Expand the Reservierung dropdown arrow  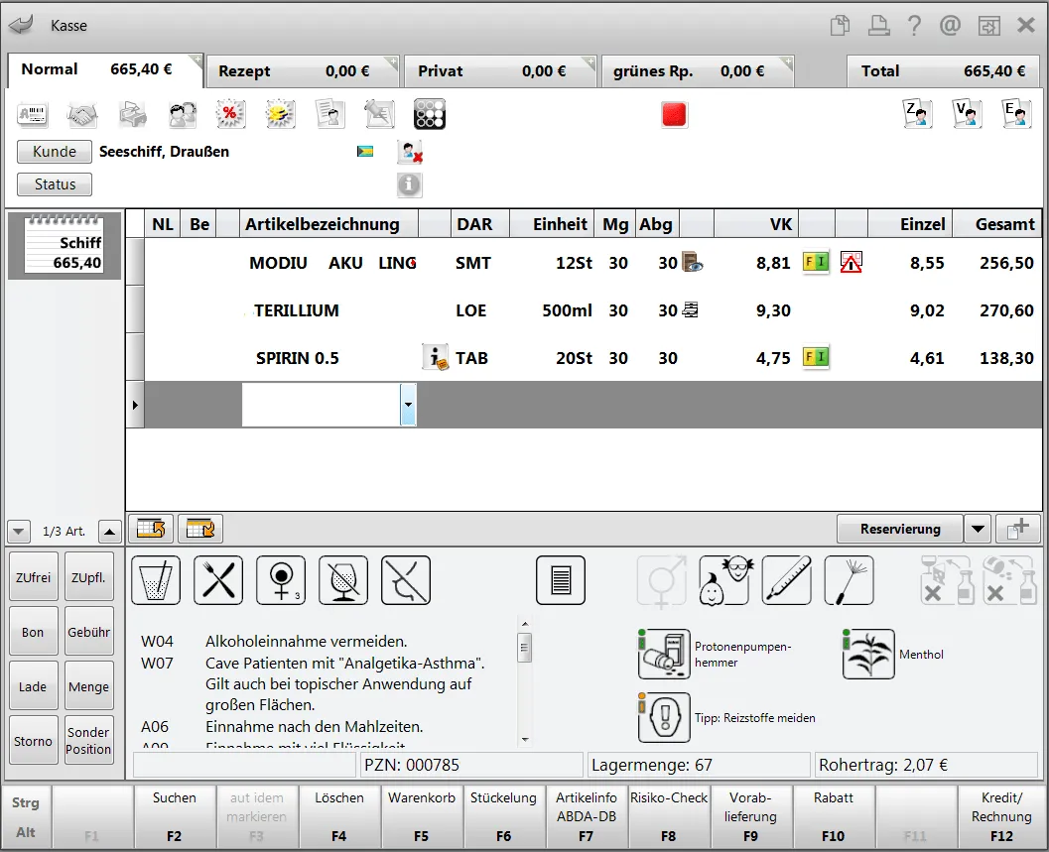pos(979,529)
